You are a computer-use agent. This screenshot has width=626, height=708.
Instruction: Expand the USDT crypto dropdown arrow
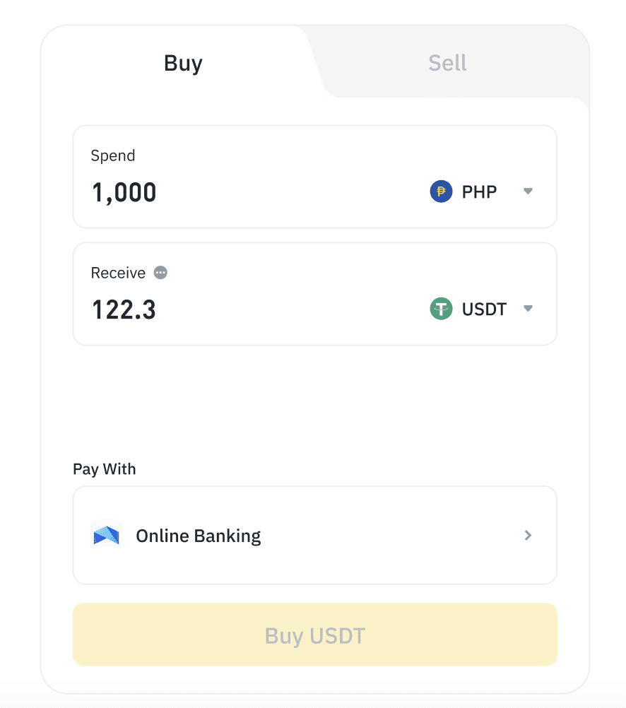[528, 309]
